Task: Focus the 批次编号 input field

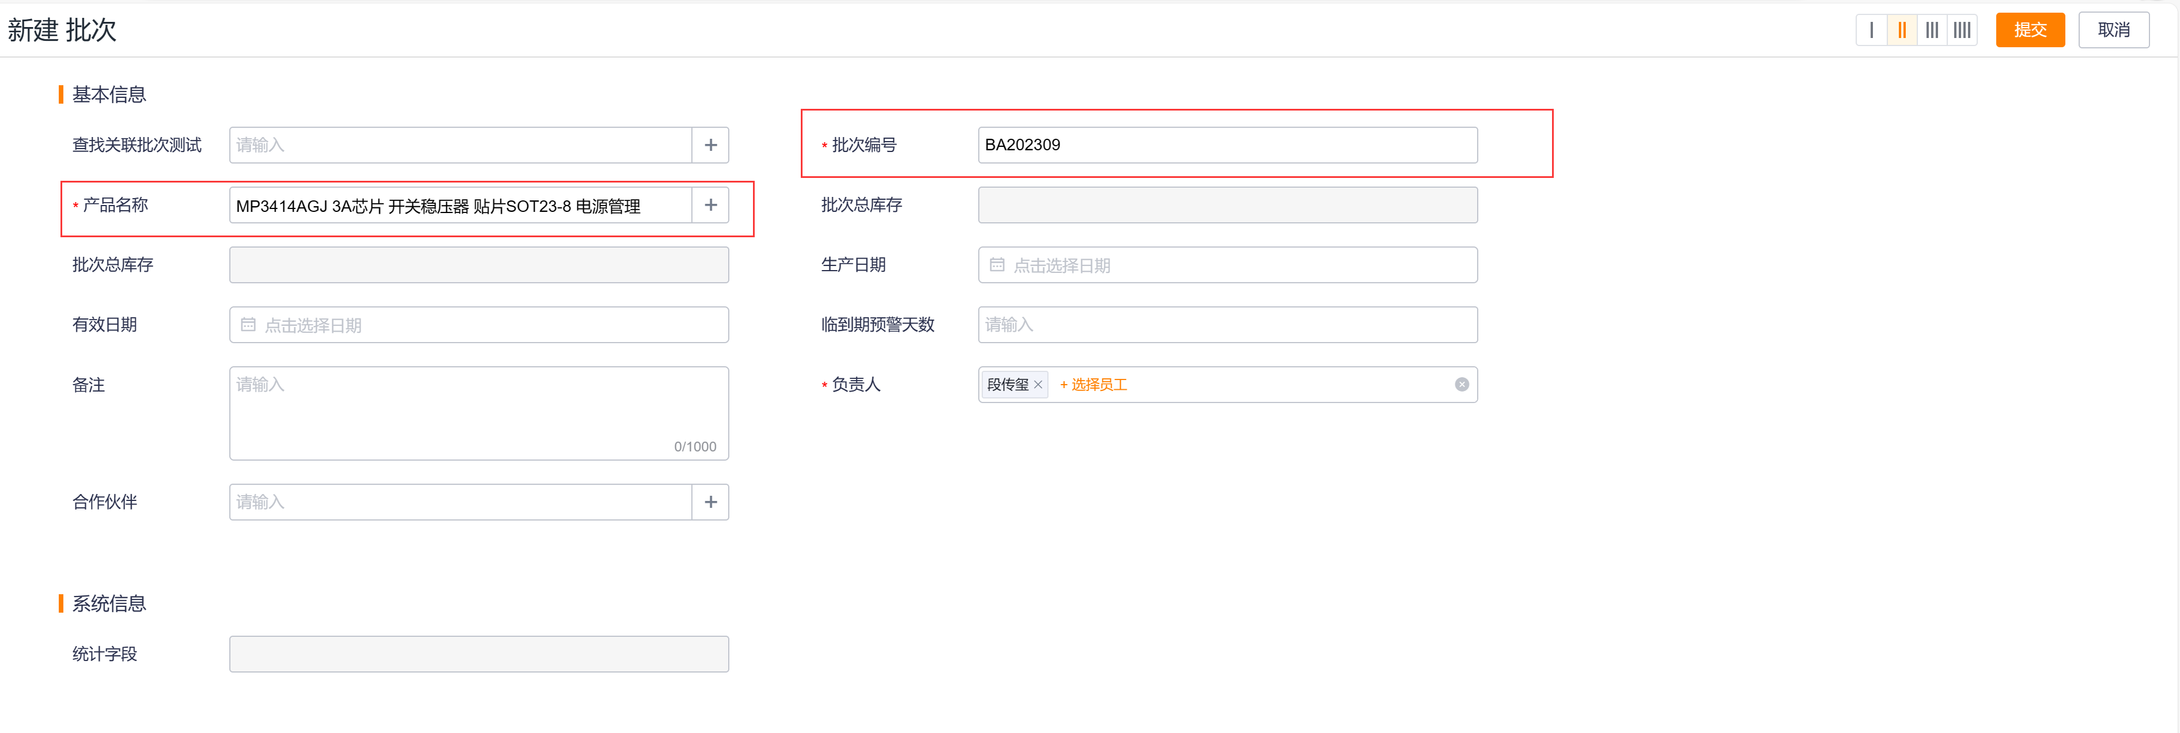Action: [1227, 146]
